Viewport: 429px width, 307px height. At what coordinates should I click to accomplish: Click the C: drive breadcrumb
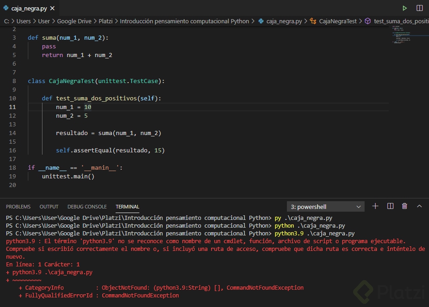[x=6, y=21]
